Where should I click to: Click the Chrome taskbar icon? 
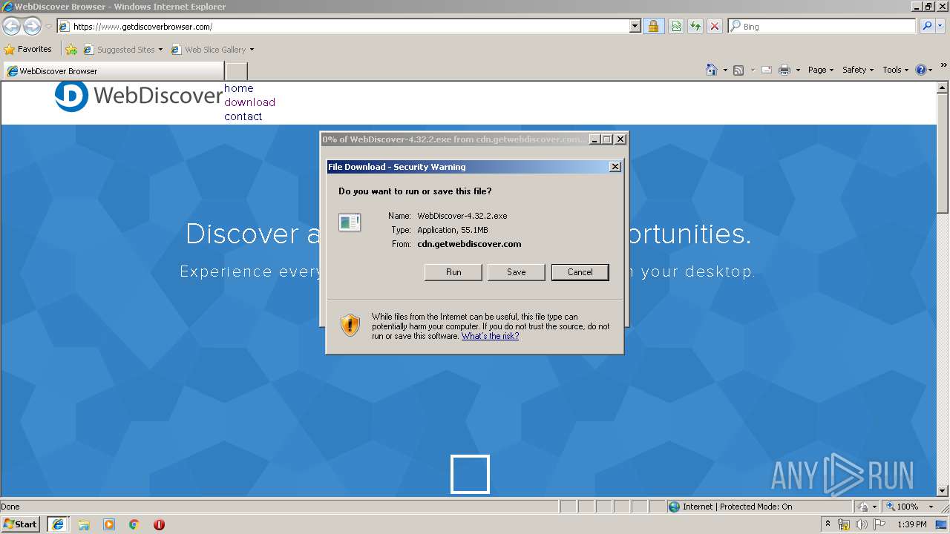pyautogui.click(x=134, y=524)
